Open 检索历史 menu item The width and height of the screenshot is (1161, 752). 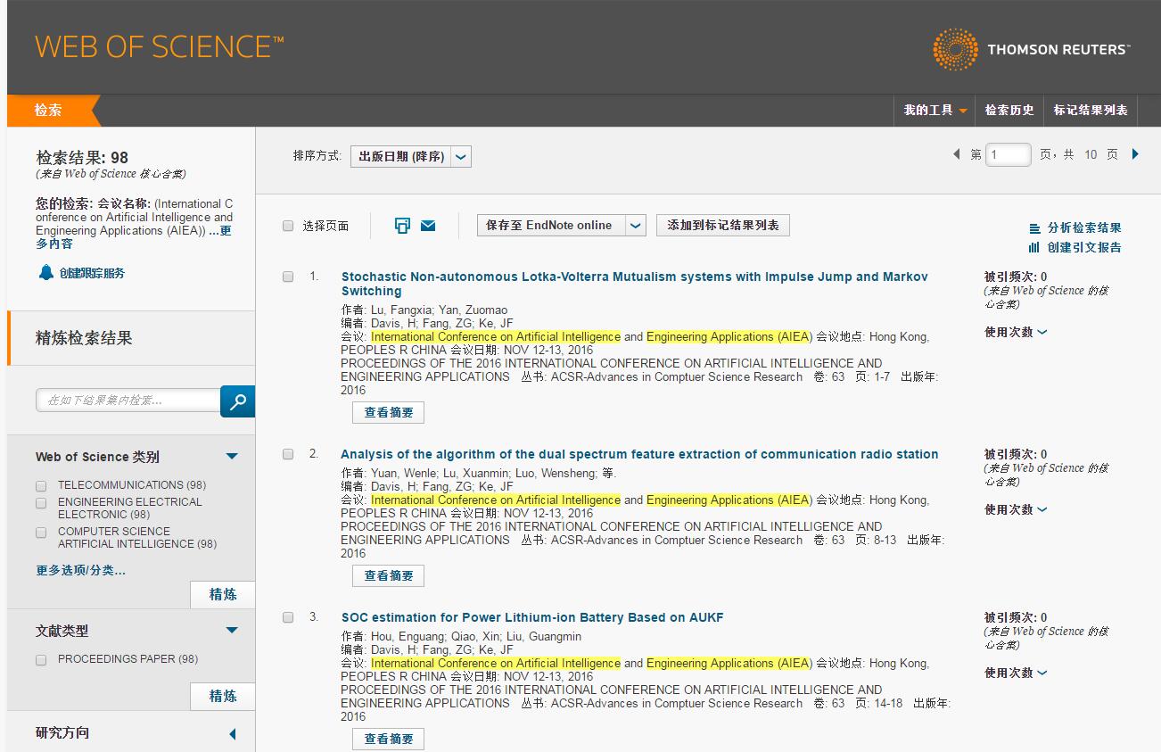click(x=1009, y=111)
